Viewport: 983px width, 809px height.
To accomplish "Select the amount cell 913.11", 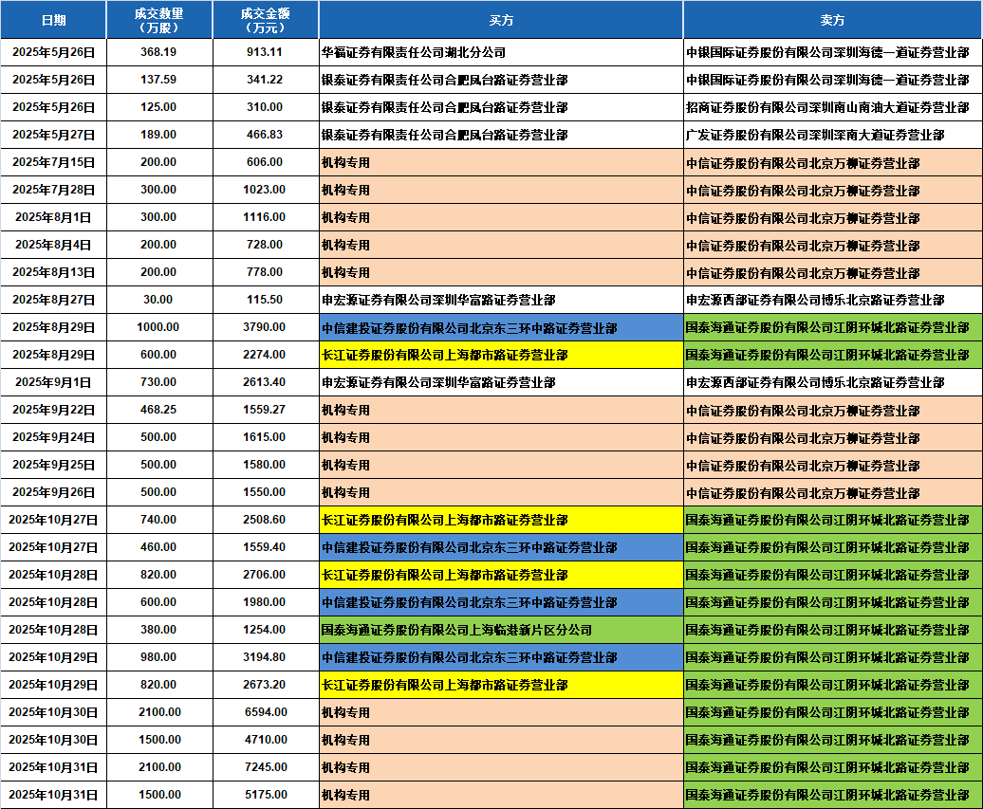I will (x=266, y=52).
